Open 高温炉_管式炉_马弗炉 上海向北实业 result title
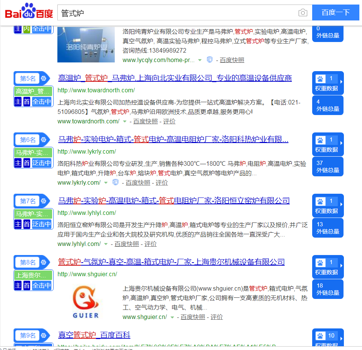Image resolution: width=362 pixels, height=350 pixels. click(x=175, y=78)
